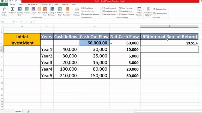Image resolution: width=202 pixels, height=113 pixels.
Task: Open Financial functions library
Action: [x=27, y=11]
